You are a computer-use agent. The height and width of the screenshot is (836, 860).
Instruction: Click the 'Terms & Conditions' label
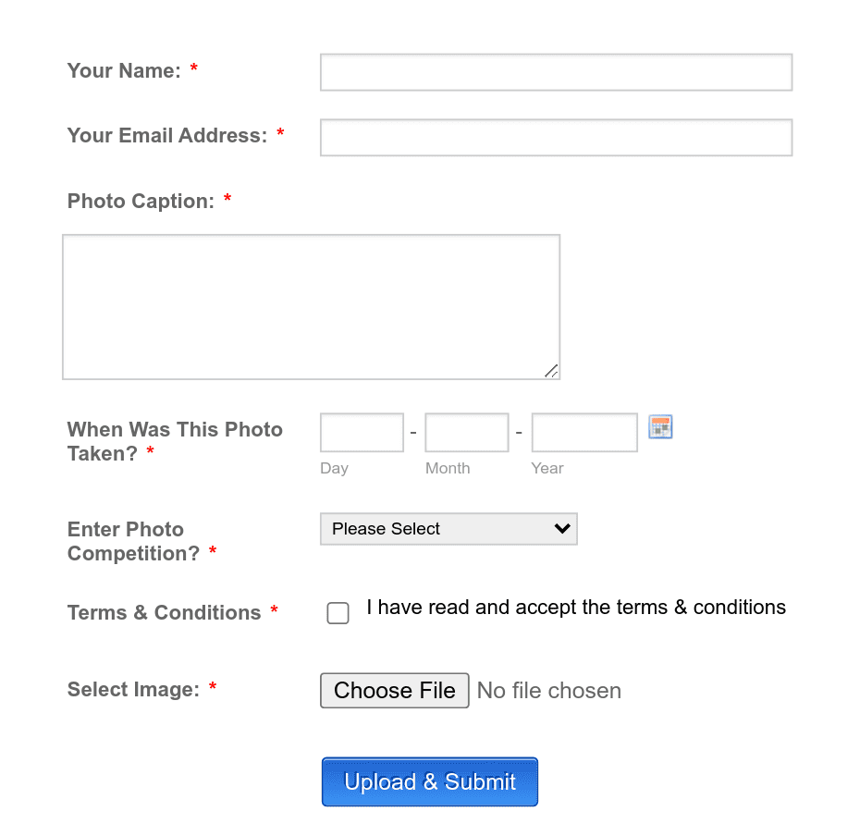coord(164,613)
